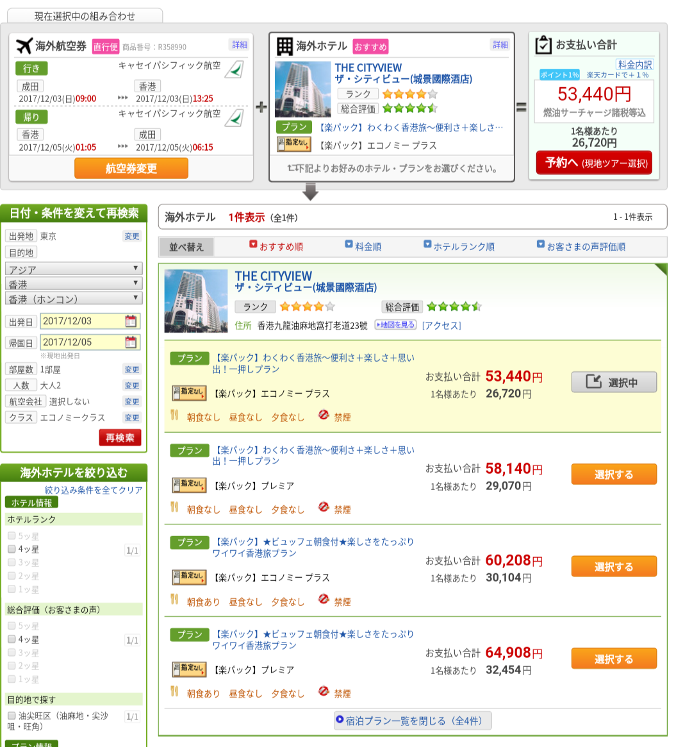Click the Cathay Pacific logo on return flight
692x747 pixels.
click(x=234, y=118)
